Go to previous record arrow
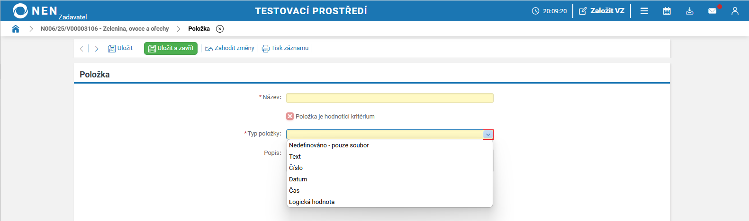 click(x=81, y=49)
